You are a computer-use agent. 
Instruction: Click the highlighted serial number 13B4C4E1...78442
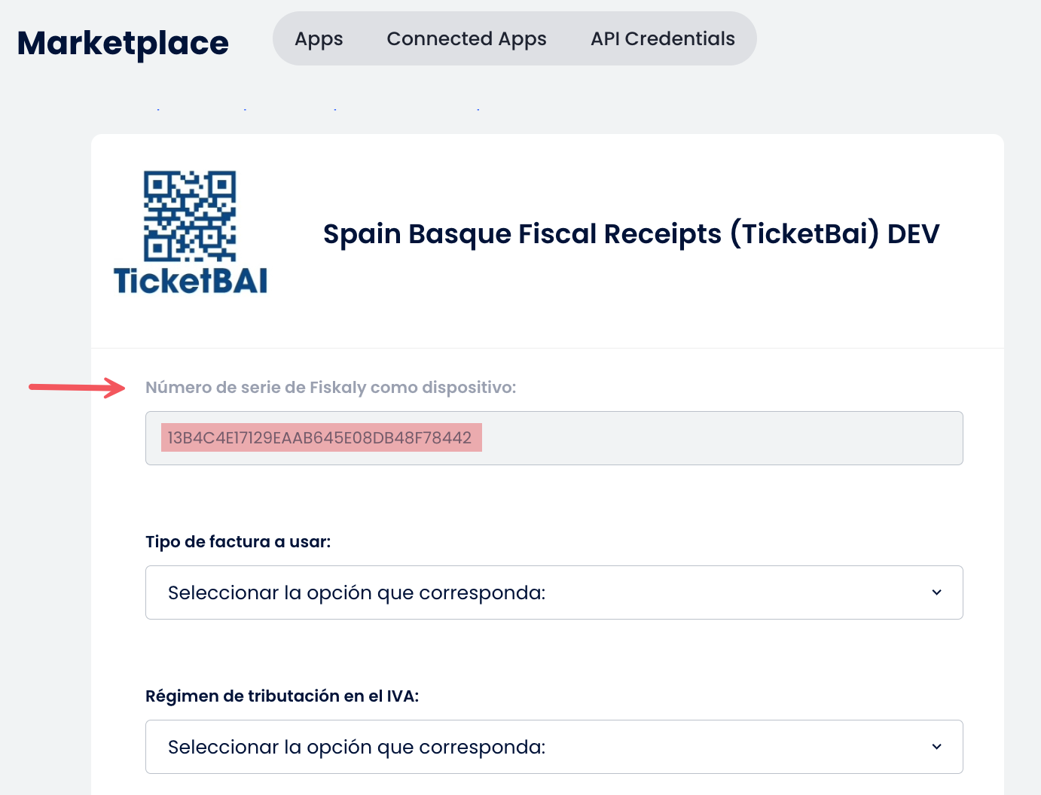pos(321,438)
